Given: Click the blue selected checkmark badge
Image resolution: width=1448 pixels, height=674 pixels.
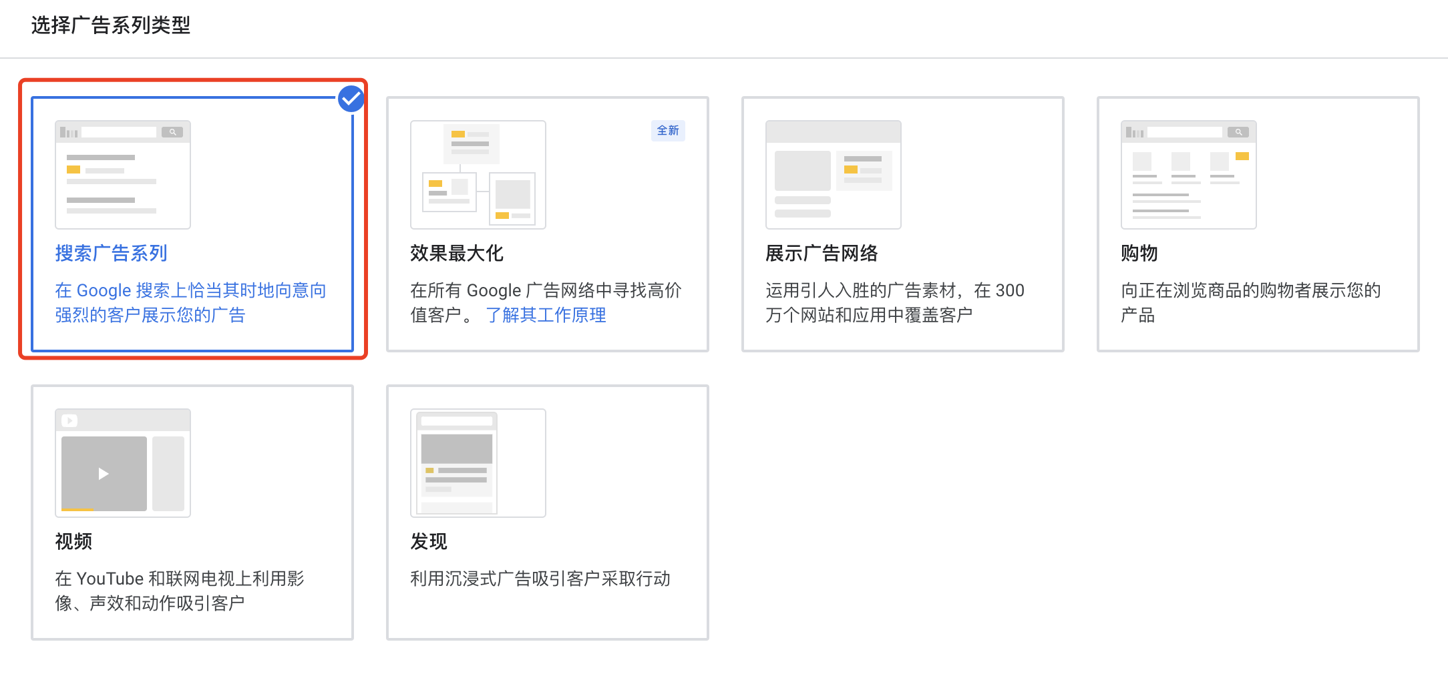Looking at the screenshot, I should (351, 99).
